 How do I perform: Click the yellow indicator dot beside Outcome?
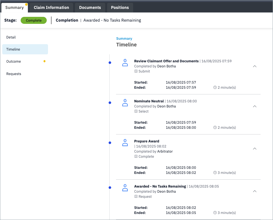pos(44,61)
